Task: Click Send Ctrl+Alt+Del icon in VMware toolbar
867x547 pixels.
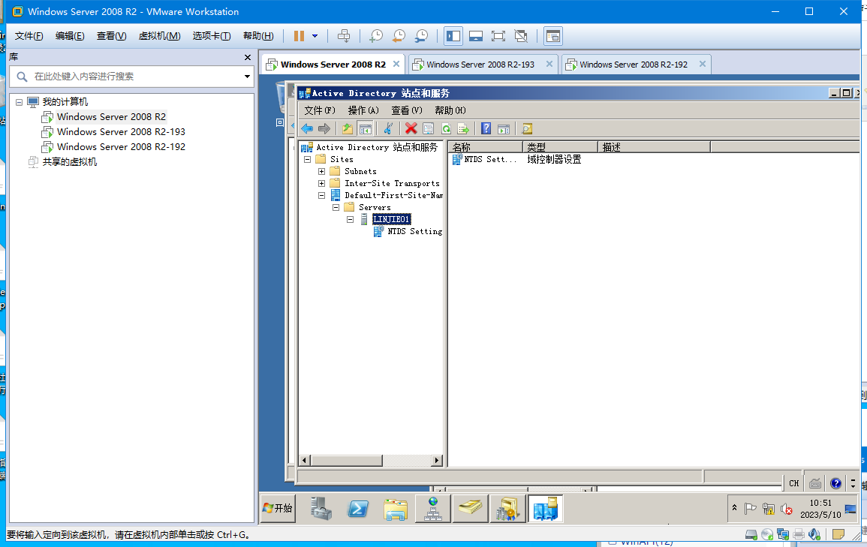Action: pyautogui.click(x=344, y=36)
